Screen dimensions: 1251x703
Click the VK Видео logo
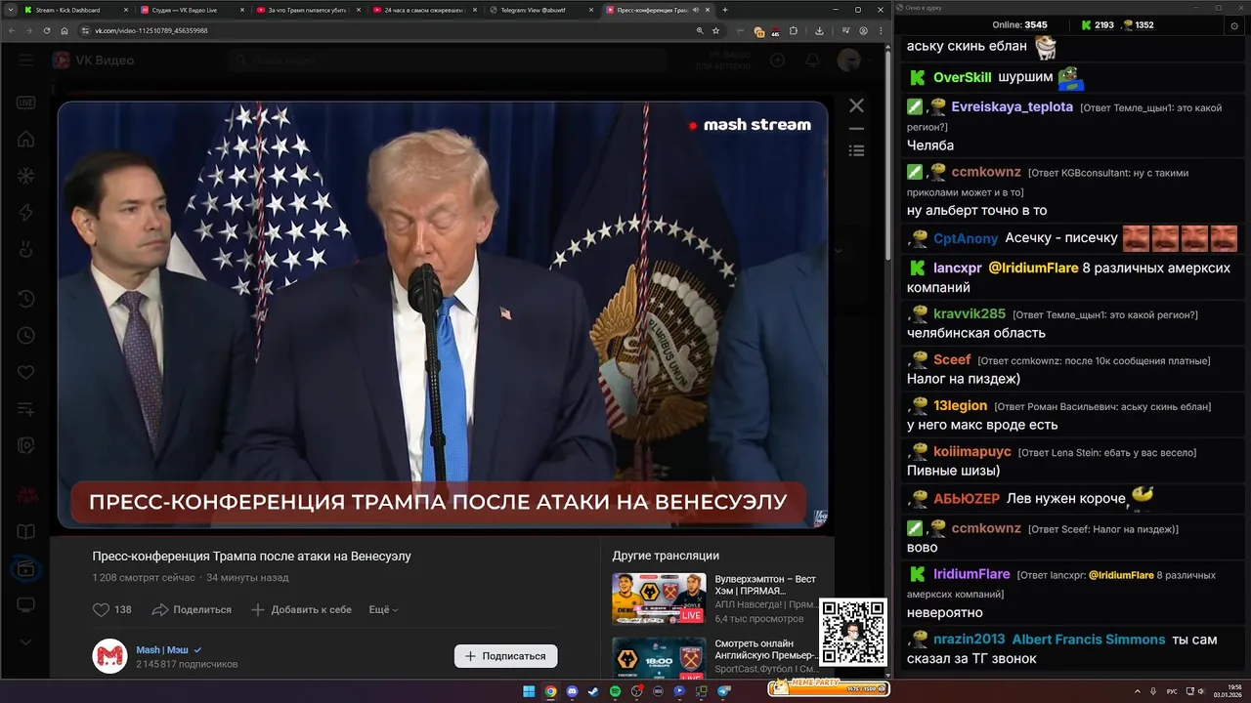click(94, 61)
